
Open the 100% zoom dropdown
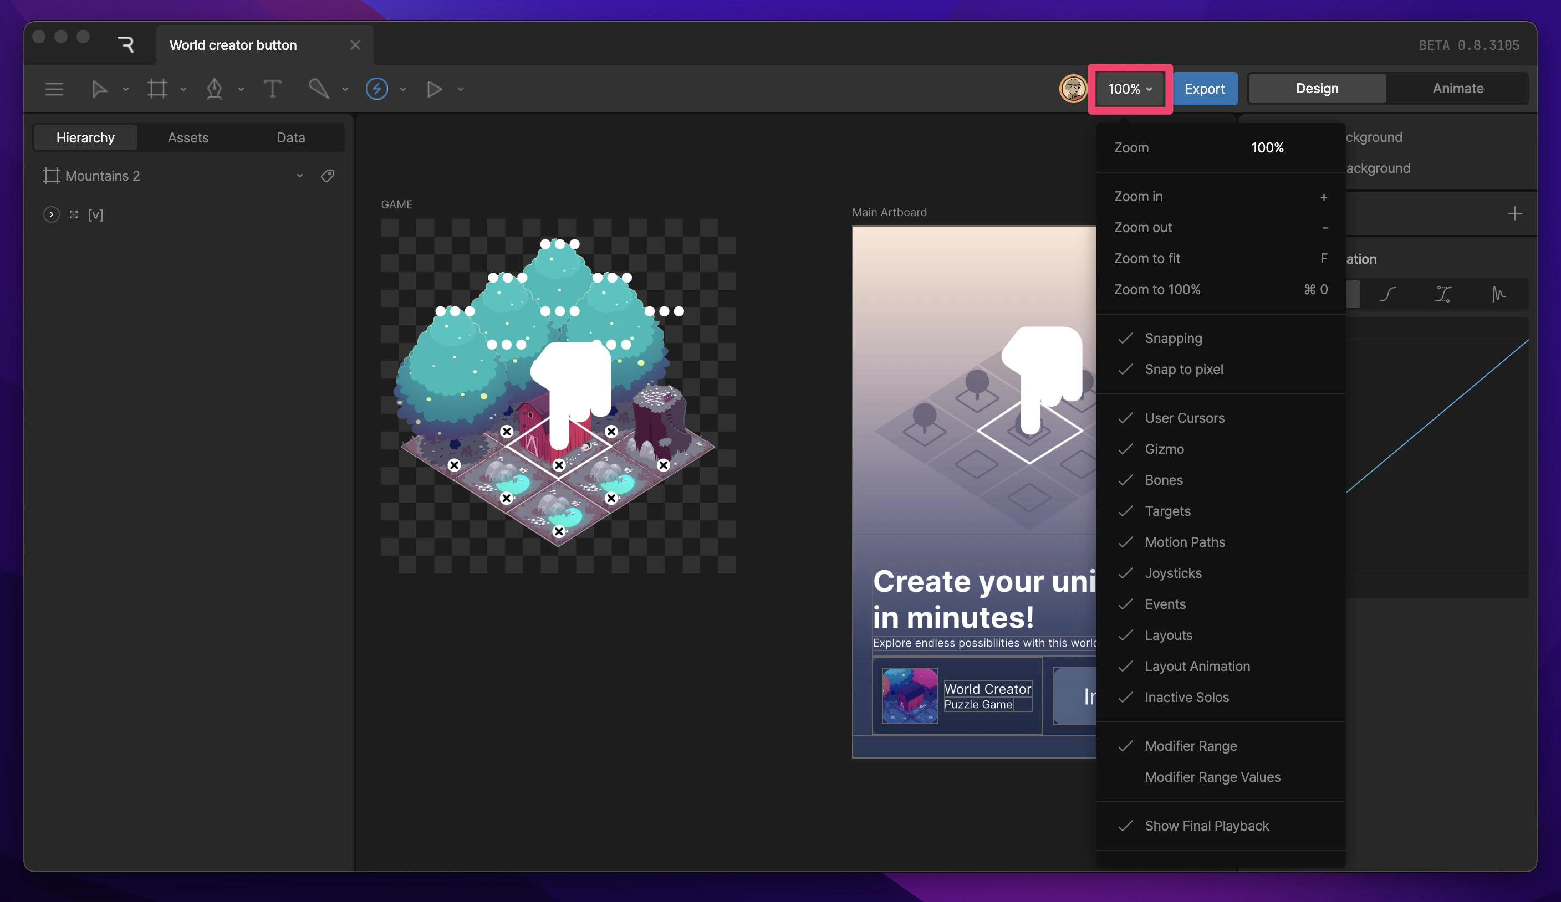click(x=1129, y=89)
